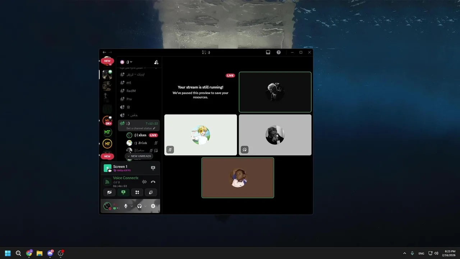Viewport: 460px width, 259px height.
Task: Open Windows taskbar search
Action: [x=18, y=253]
